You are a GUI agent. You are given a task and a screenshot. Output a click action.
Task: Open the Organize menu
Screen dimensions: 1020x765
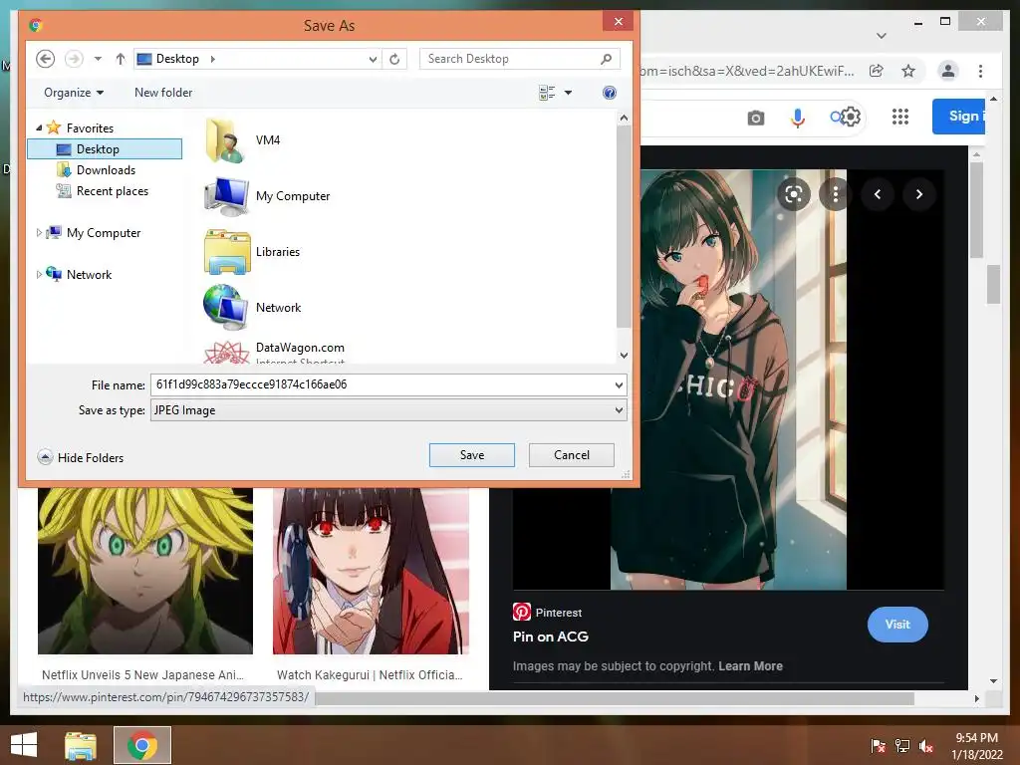tap(74, 93)
